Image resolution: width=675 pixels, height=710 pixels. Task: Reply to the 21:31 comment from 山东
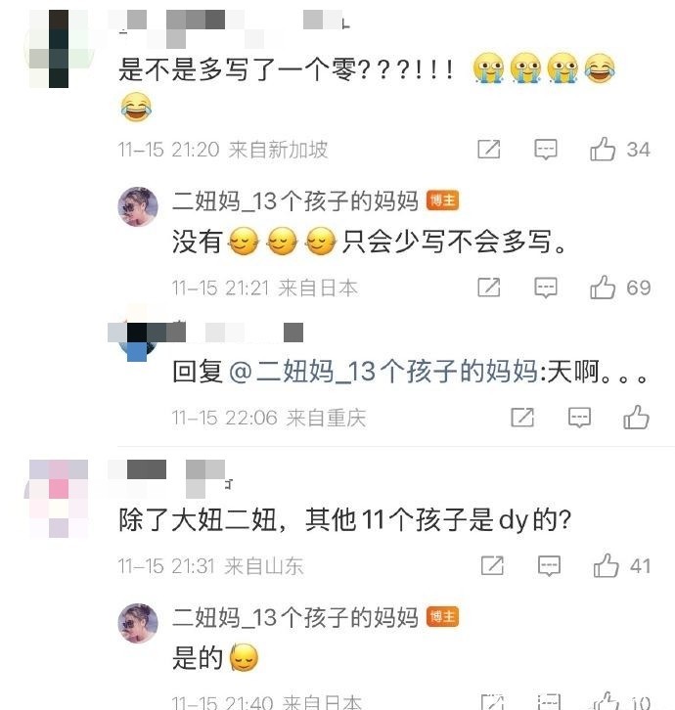click(x=549, y=565)
